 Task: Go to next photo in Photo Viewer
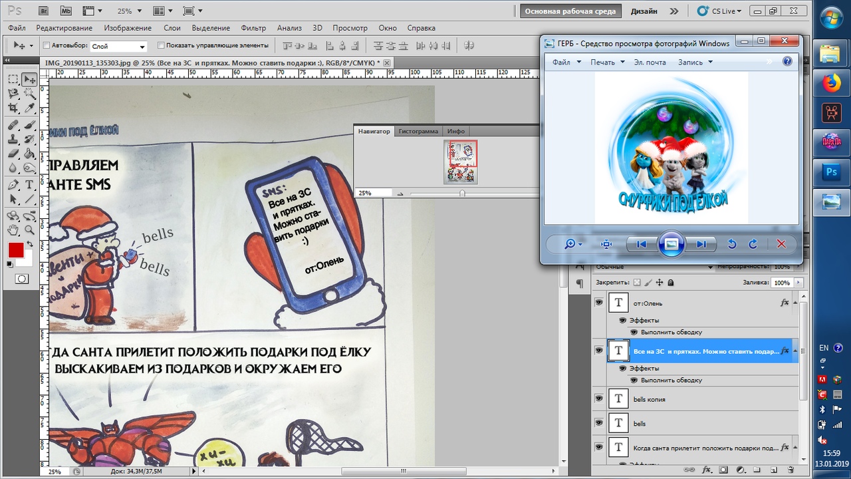point(701,244)
